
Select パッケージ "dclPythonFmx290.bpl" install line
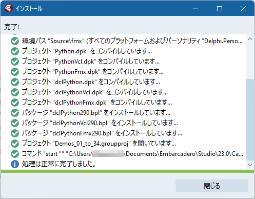(x=102, y=133)
